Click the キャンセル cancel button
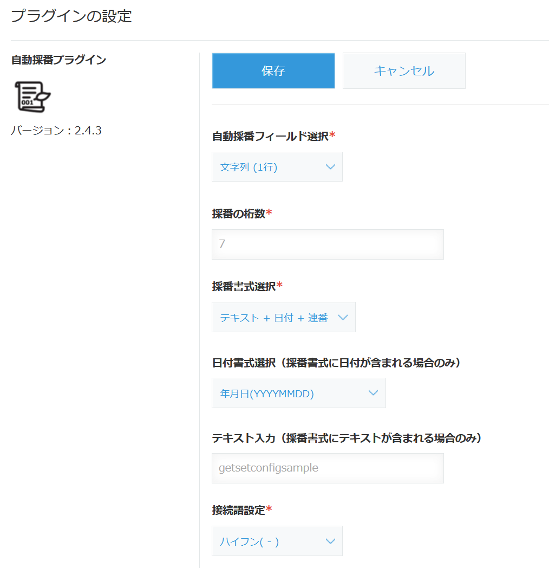This screenshot has height=568, width=549. pyautogui.click(x=403, y=70)
